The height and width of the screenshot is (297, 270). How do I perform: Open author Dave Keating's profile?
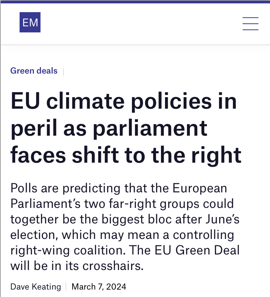pyautogui.click(x=36, y=287)
